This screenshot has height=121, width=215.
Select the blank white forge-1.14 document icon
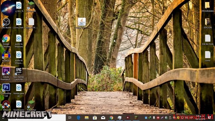pyautogui.click(x=31, y=23)
